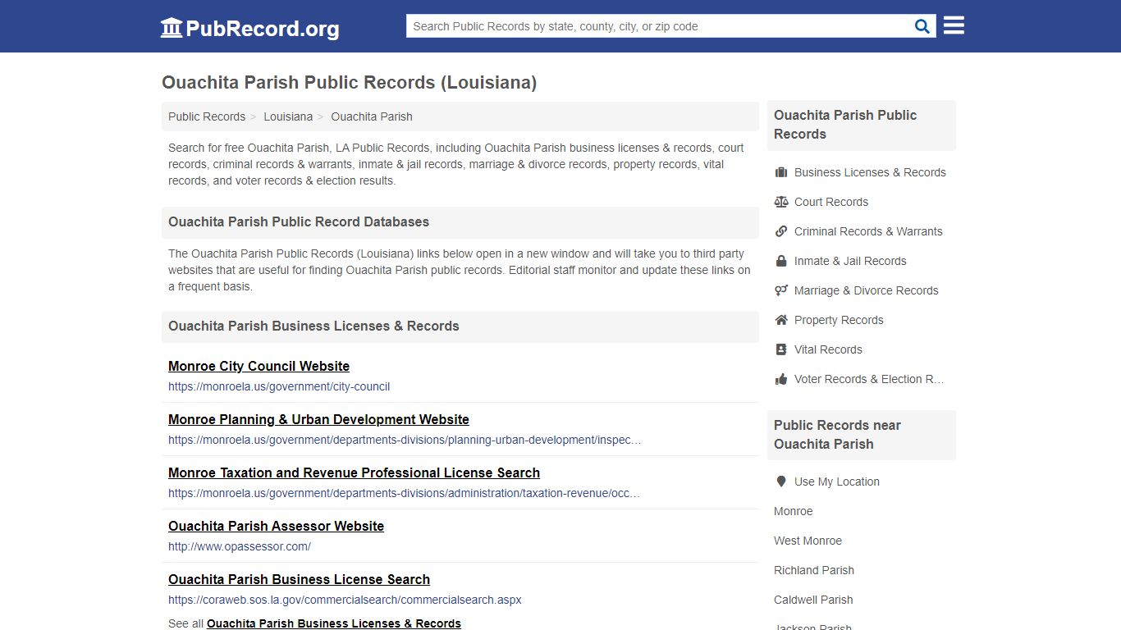Open Voter Records & Election sidebar link
This screenshot has height=630, width=1121.
pos(869,379)
